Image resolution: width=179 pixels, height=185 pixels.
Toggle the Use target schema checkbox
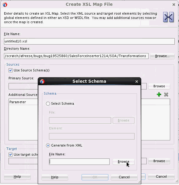[x=10, y=154]
